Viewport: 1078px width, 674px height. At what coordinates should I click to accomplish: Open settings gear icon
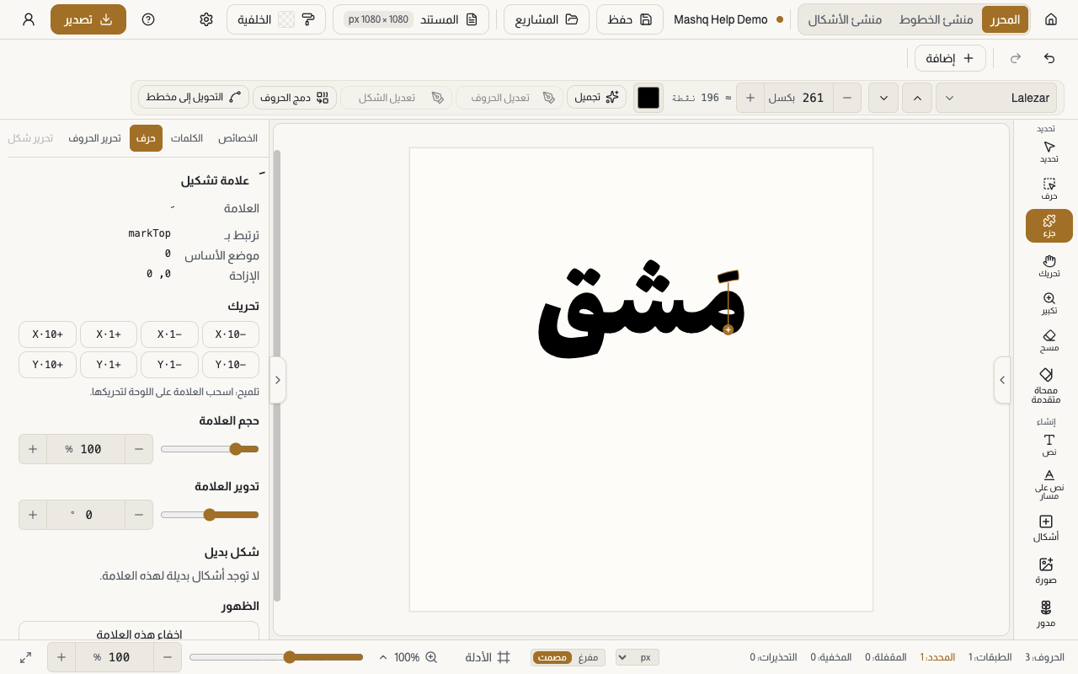[206, 19]
